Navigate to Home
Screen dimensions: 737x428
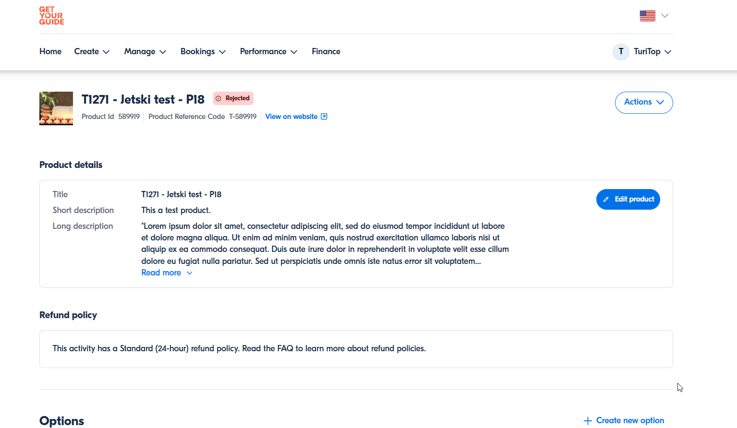pos(50,52)
